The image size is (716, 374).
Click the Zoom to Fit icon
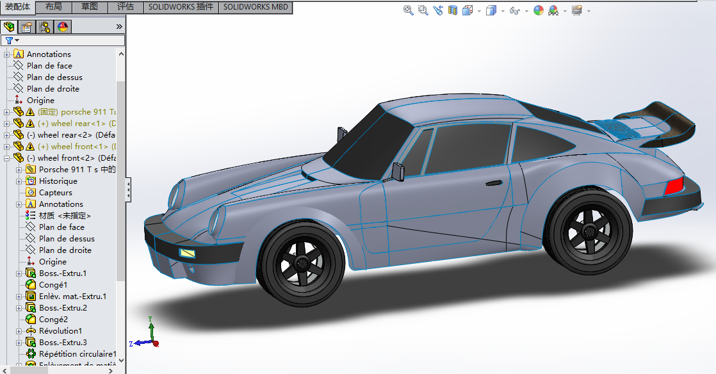[x=408, y=10]
